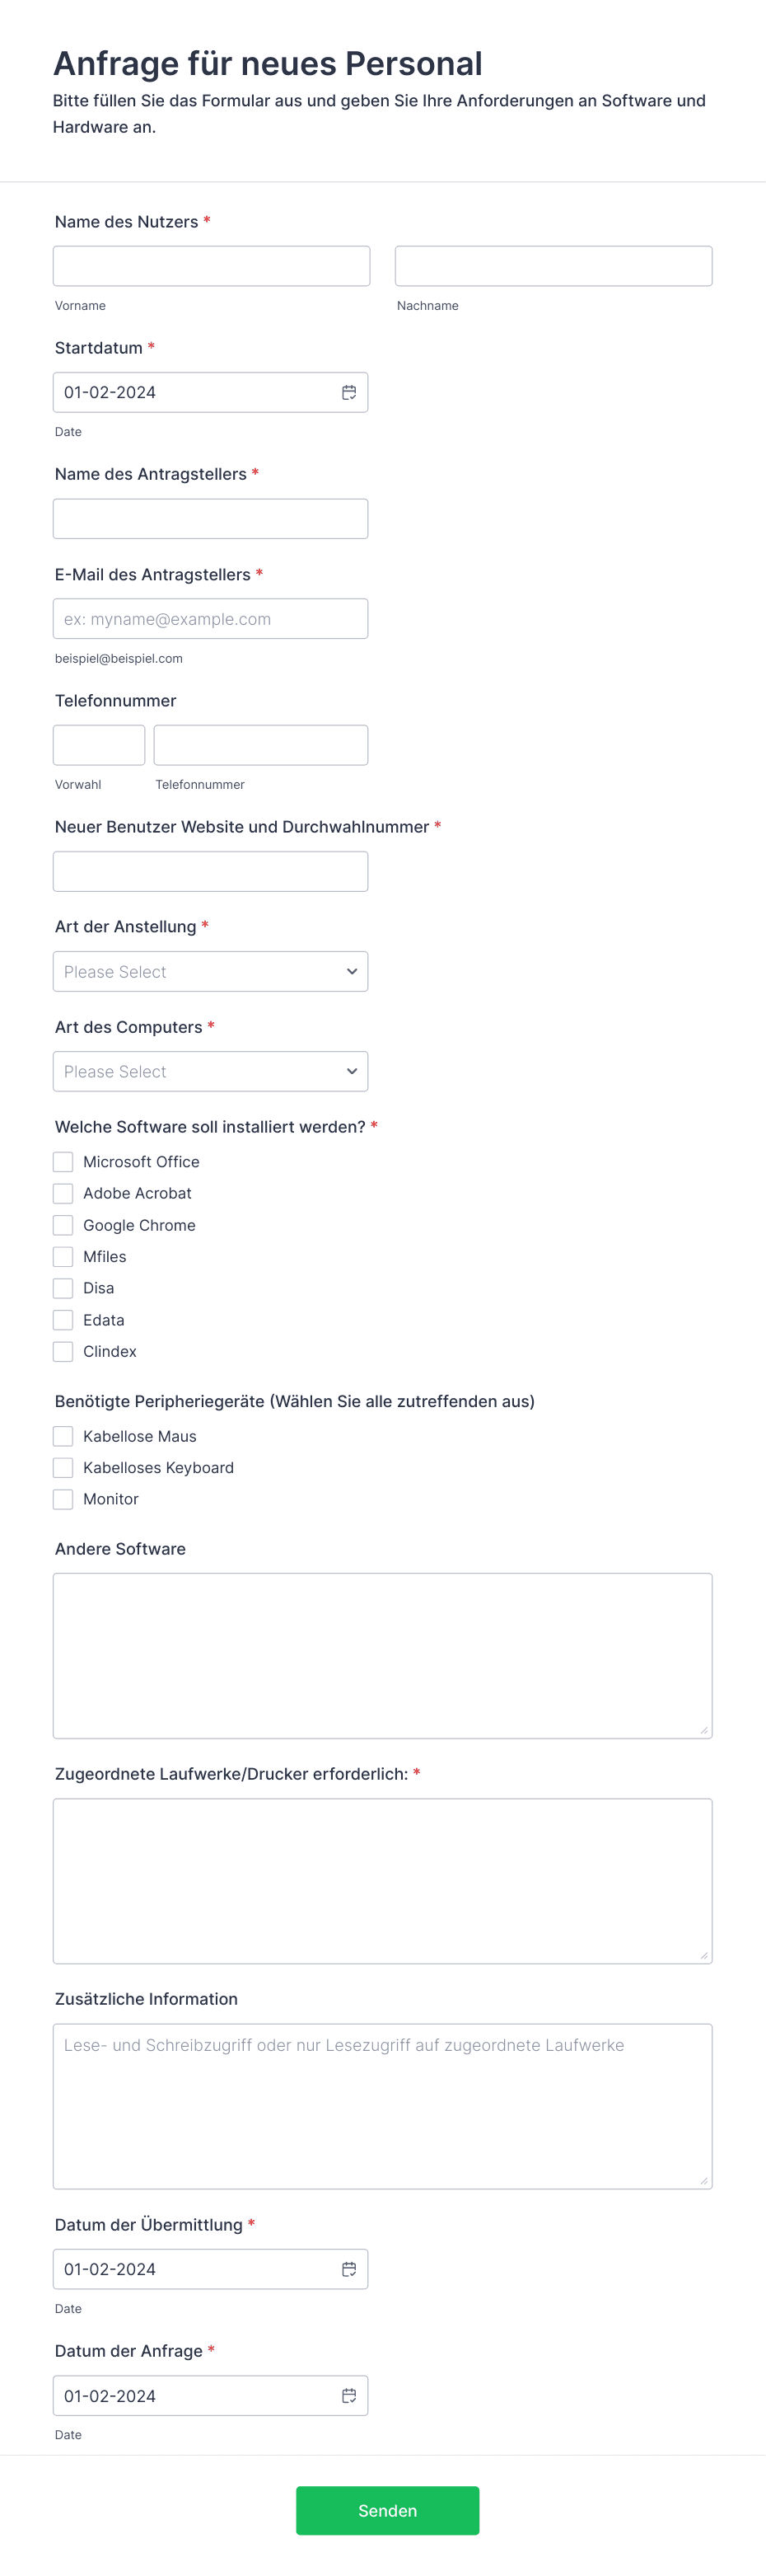The width and height of the screenshot is (766, 2576).
Task: Open the Datum der Anfrage calendar picker
Action: click(348, 2395)
